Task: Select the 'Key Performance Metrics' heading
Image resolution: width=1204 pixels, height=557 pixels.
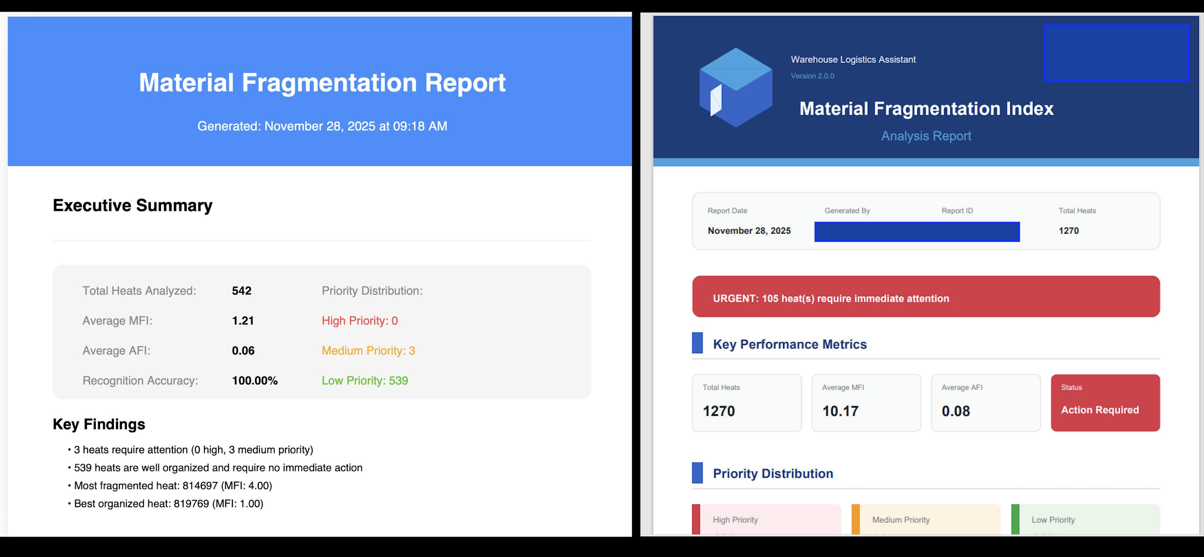Action: tap(790, 344)
